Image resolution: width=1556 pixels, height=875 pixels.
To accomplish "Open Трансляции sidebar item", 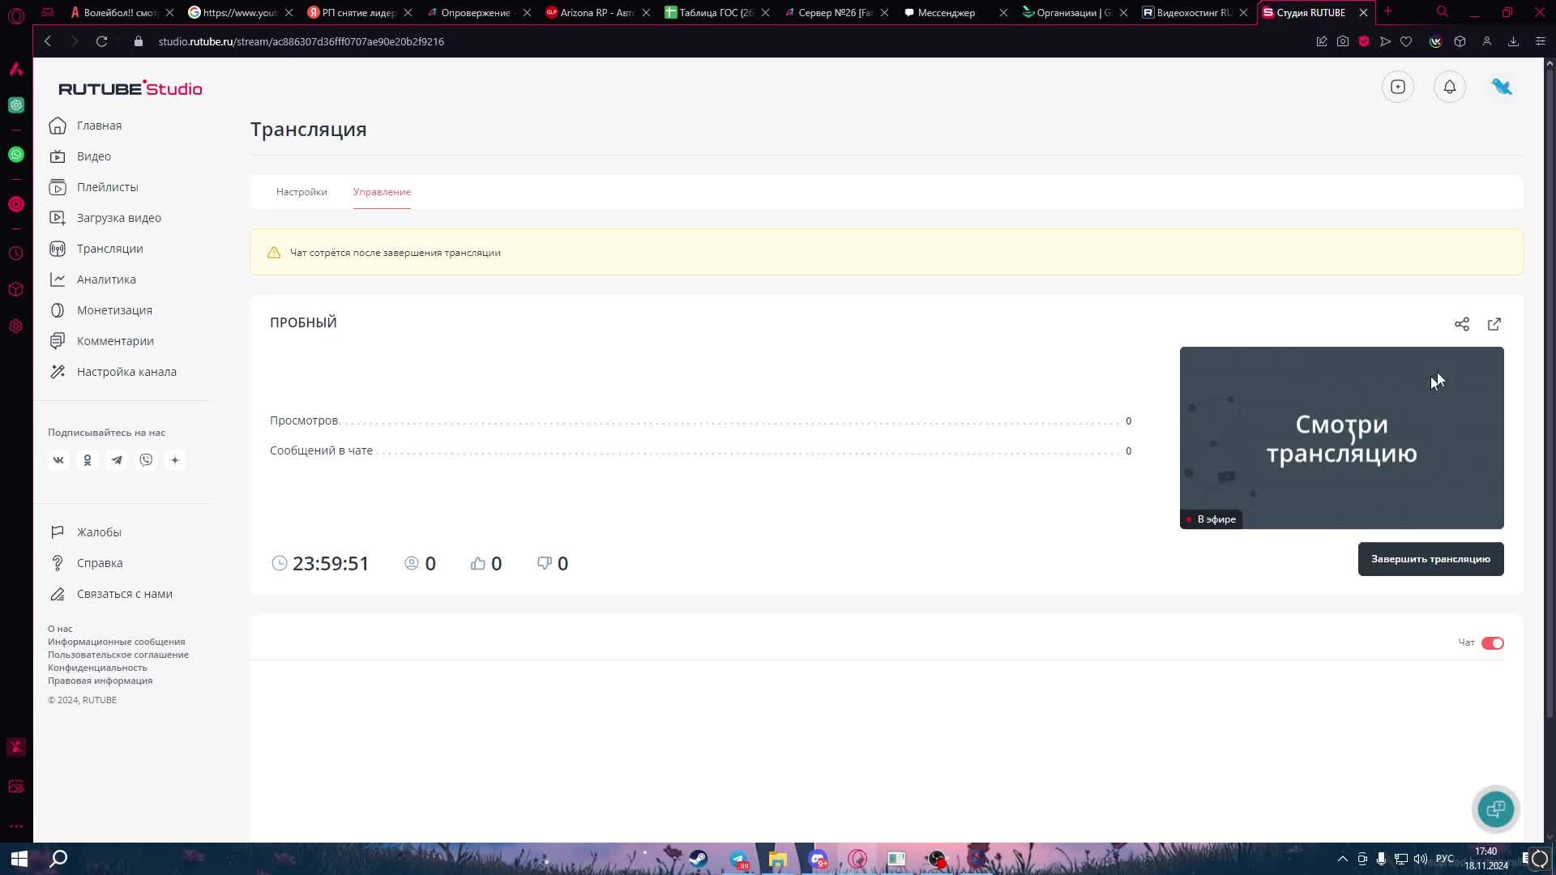I will (x=109, y=249).
